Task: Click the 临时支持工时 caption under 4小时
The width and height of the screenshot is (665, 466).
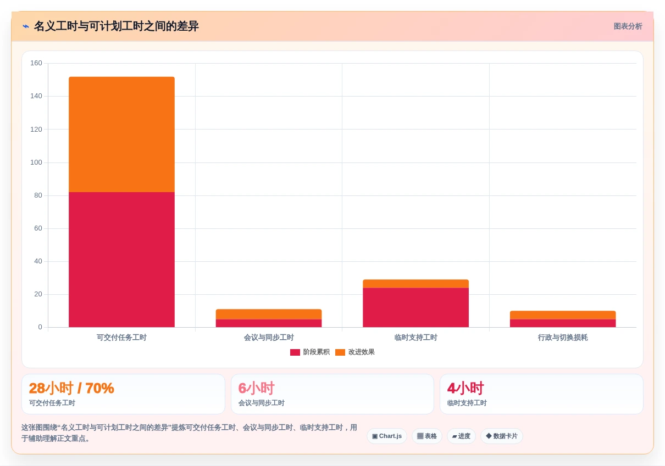Action: tap(467, 403)
